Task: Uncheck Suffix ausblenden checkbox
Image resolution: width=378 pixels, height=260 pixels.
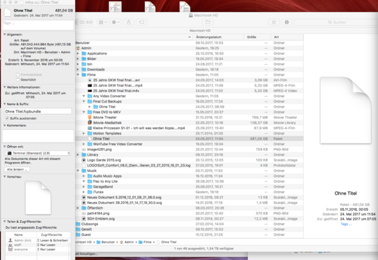Action: click(x=7, y=118)
